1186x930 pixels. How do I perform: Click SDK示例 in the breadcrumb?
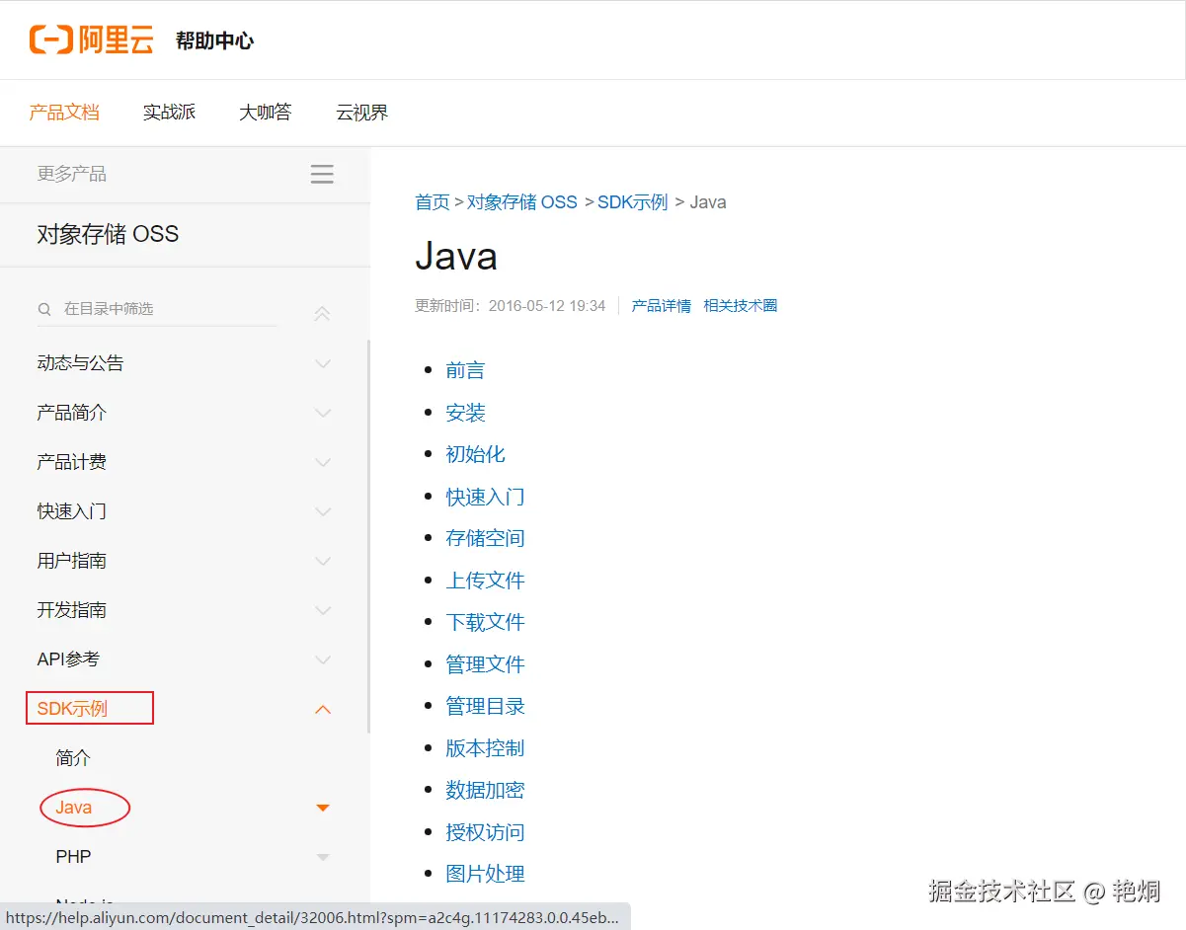pos(633,202)
